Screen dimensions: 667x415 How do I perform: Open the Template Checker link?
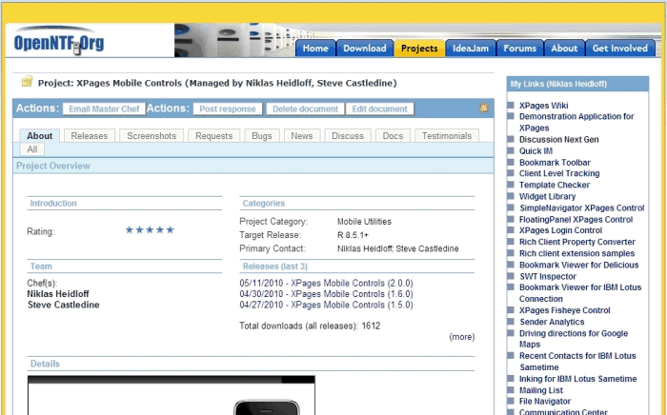(555, 185)
